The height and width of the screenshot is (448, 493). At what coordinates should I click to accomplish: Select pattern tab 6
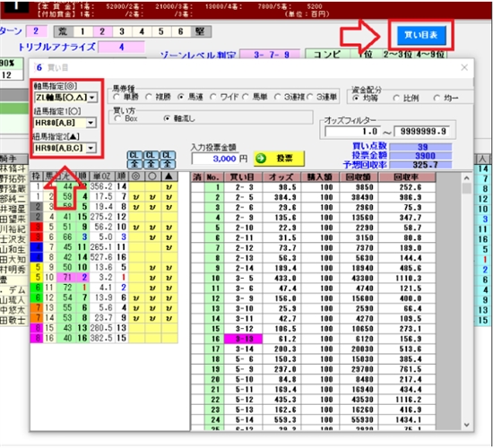(x=180, y=31)
